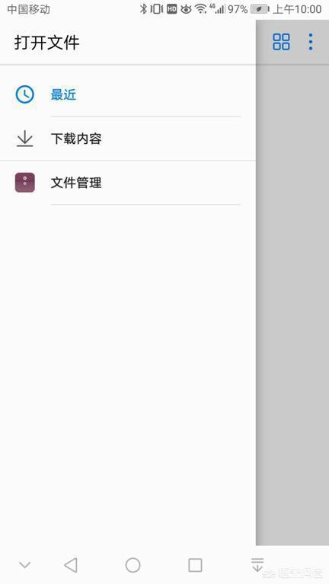This screenshot has height=584, width=329.
Task: Tap the Bluetooth status bar icon
Action: (143, 9)
